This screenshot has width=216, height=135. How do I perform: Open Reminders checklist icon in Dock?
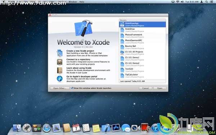click(86, 128)
